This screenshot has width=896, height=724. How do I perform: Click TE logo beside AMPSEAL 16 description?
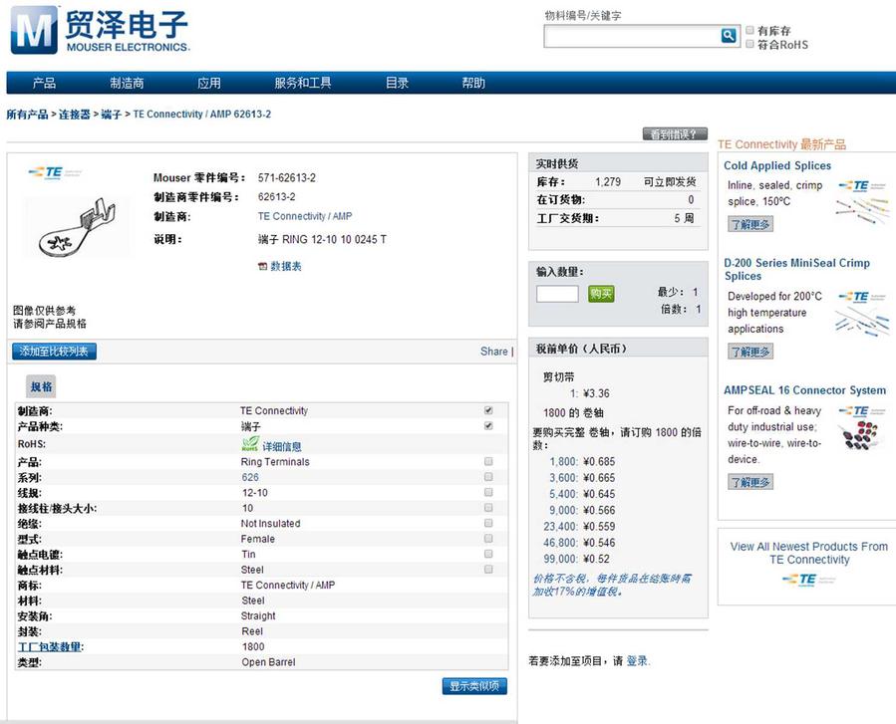861,411
